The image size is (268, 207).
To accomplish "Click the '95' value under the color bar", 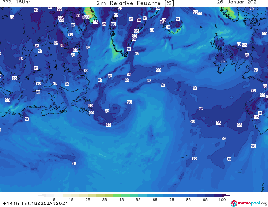I will click(x=205, y=200).
